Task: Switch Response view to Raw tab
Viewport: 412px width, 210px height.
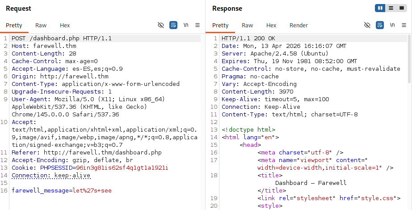Action: coord(247,25)
